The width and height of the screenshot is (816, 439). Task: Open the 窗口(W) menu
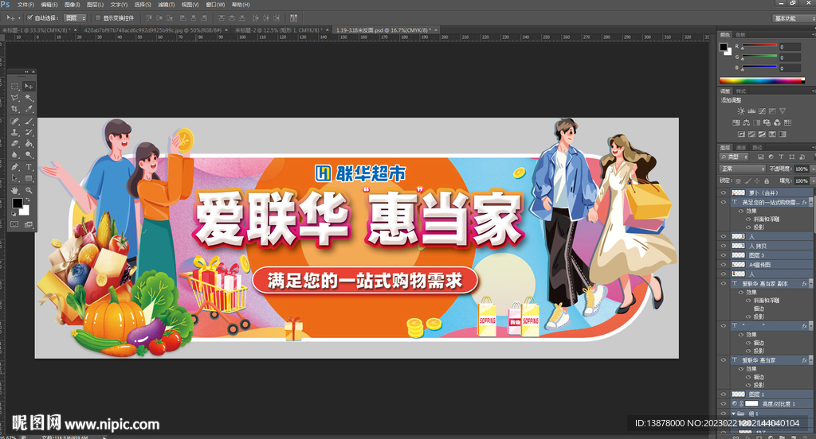215,5
